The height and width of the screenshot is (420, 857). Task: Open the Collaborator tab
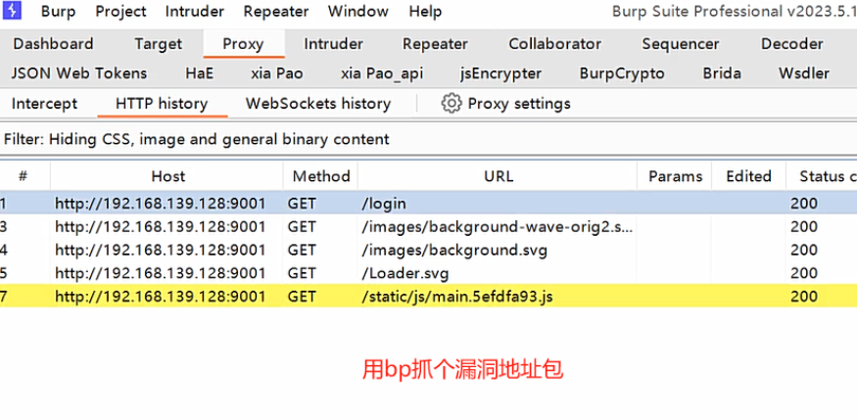tap(554, 44)
